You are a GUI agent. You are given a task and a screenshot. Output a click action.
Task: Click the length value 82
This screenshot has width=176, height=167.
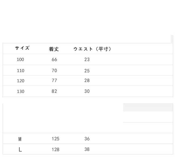point(54,91)
